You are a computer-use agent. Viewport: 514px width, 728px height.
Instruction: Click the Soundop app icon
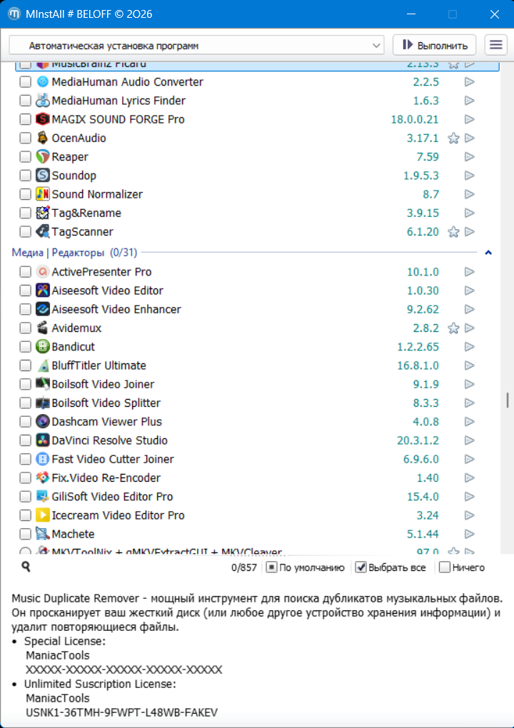(x=42, y=176)
